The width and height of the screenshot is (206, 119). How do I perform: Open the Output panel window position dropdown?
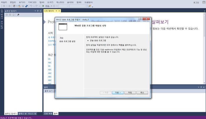[199, 87]
